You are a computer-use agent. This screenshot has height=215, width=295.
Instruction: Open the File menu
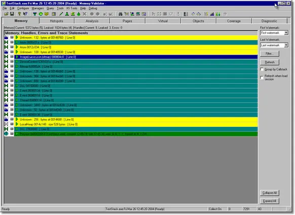tap(5, 8)
